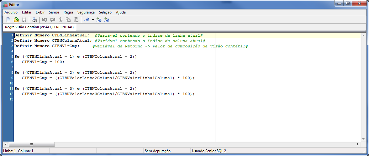Select the Regra Visão Contábil tab
Viewport: 369px width, 156px height.
click(x=39, y=27)
